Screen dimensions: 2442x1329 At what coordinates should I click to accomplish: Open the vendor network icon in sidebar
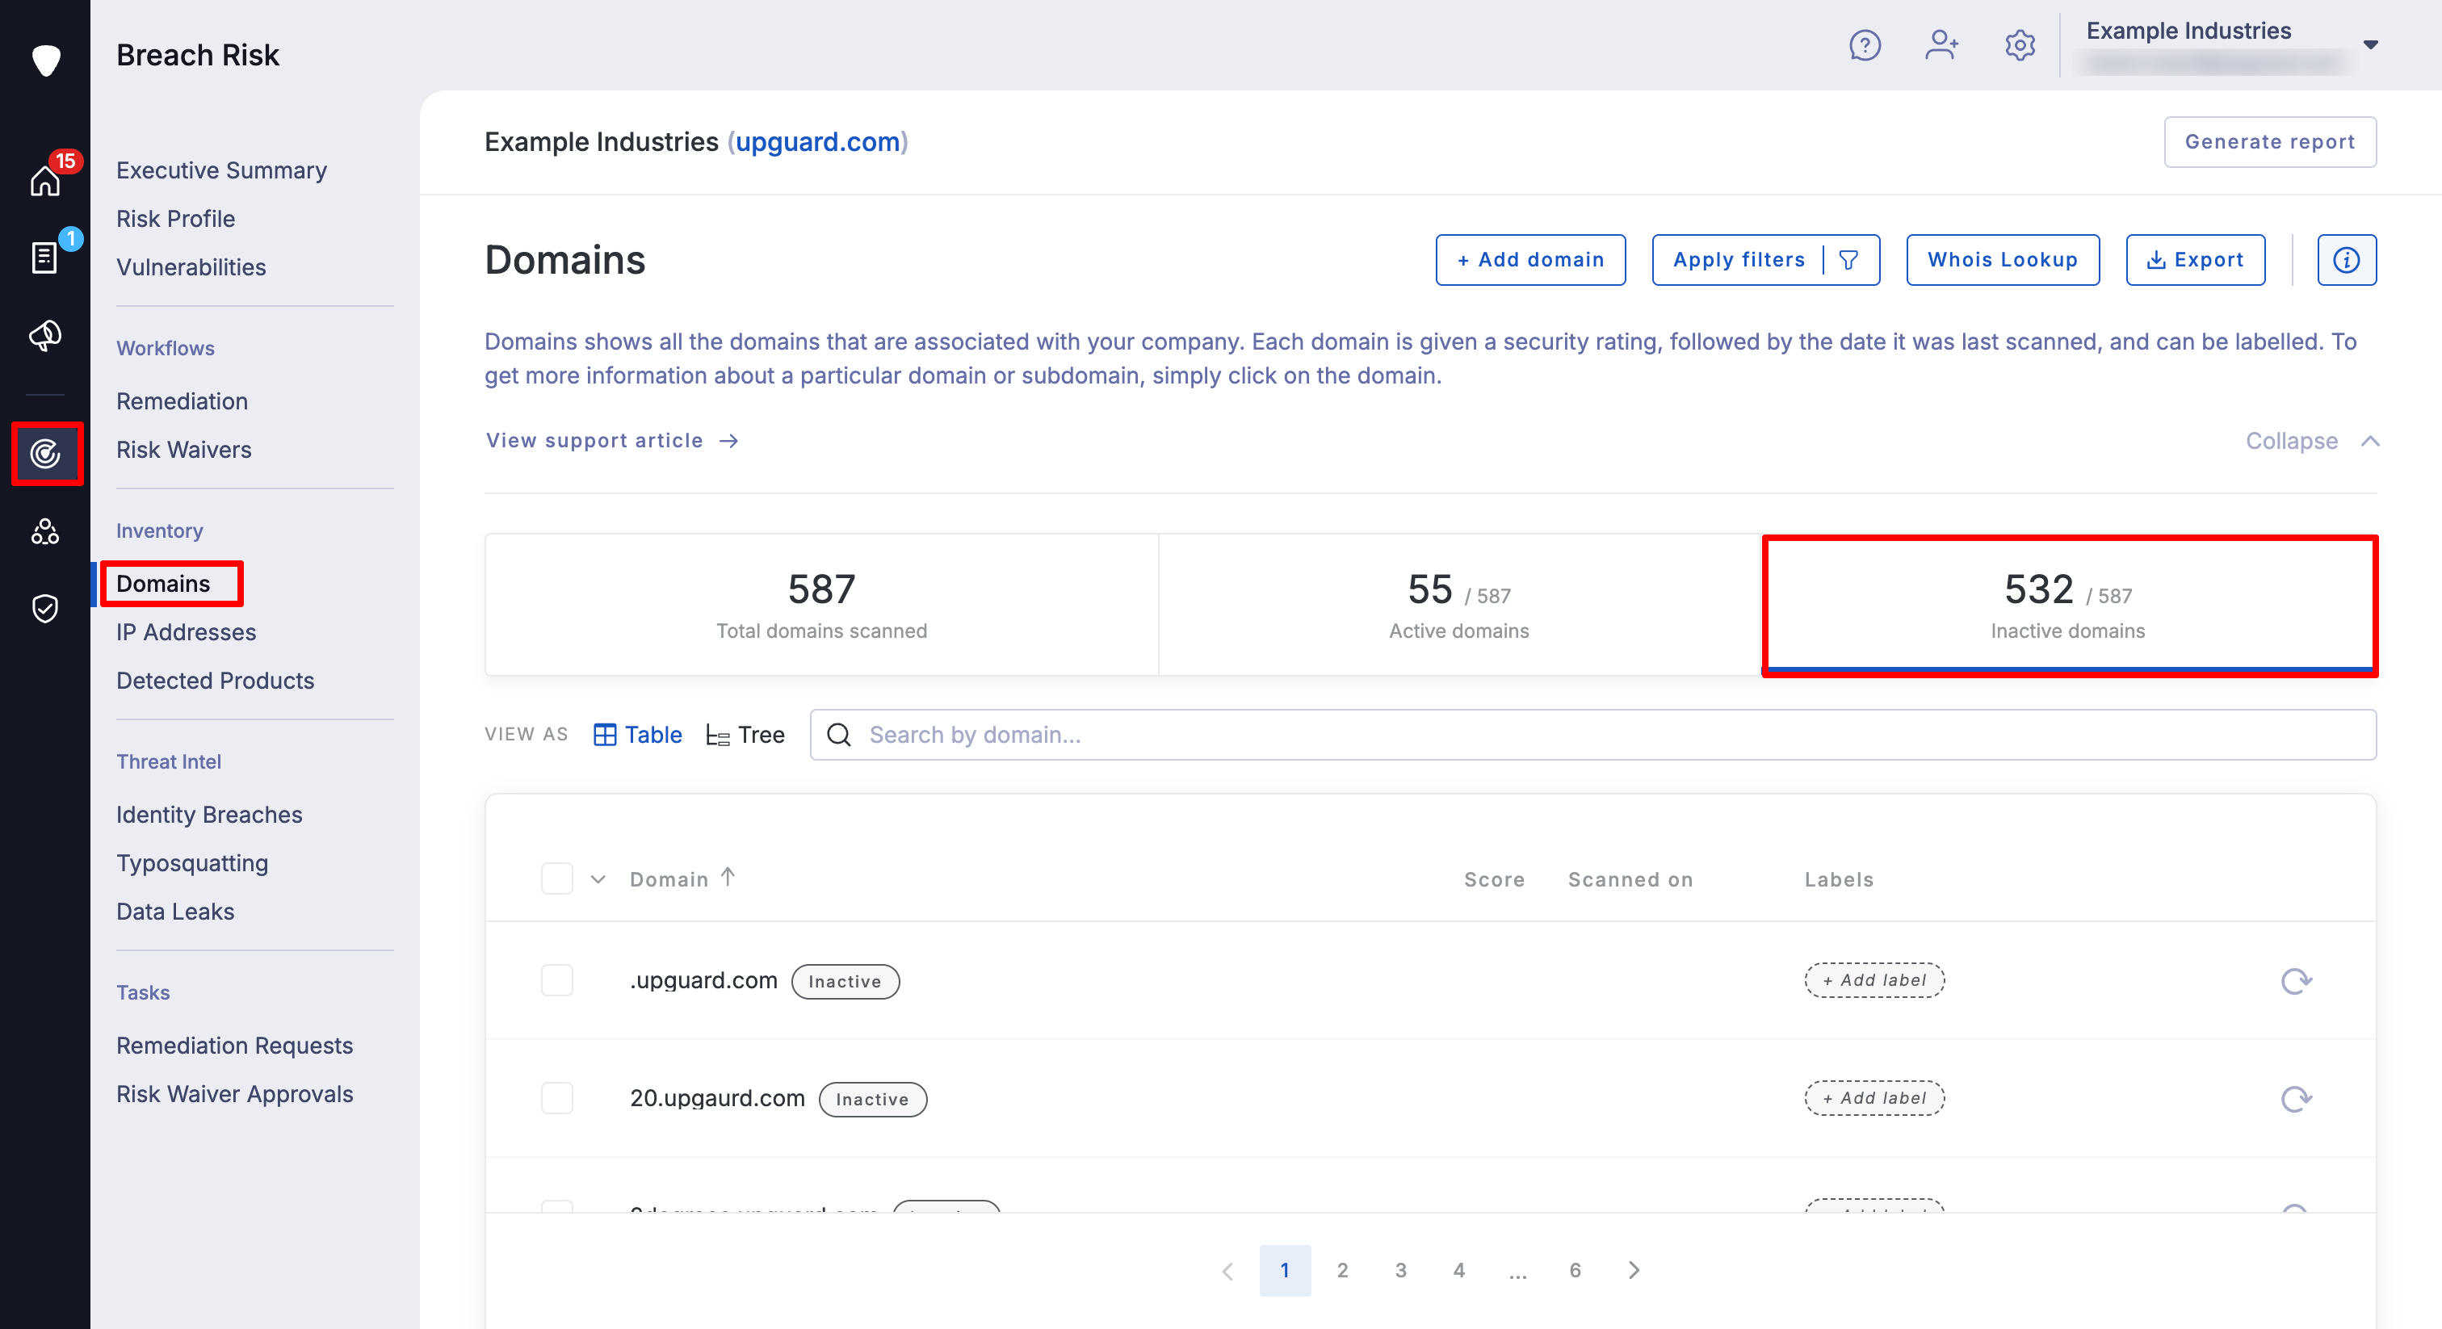pos(44,532)
